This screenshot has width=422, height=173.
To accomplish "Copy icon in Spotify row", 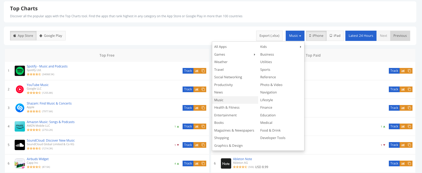I will pos(203,71).
